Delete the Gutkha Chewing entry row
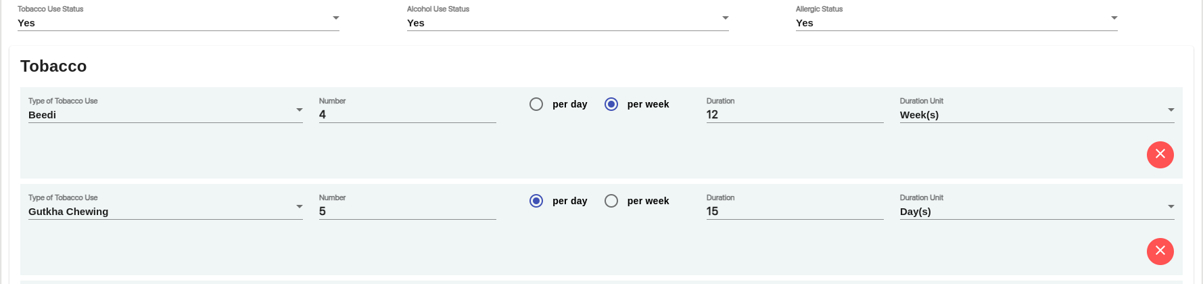This screenshot has width=1203, height=284. click(x=1160, y=251)
